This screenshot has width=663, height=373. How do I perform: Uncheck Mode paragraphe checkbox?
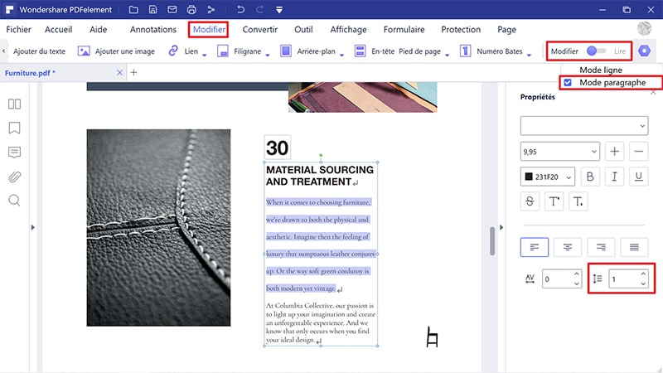coord(568,82)
